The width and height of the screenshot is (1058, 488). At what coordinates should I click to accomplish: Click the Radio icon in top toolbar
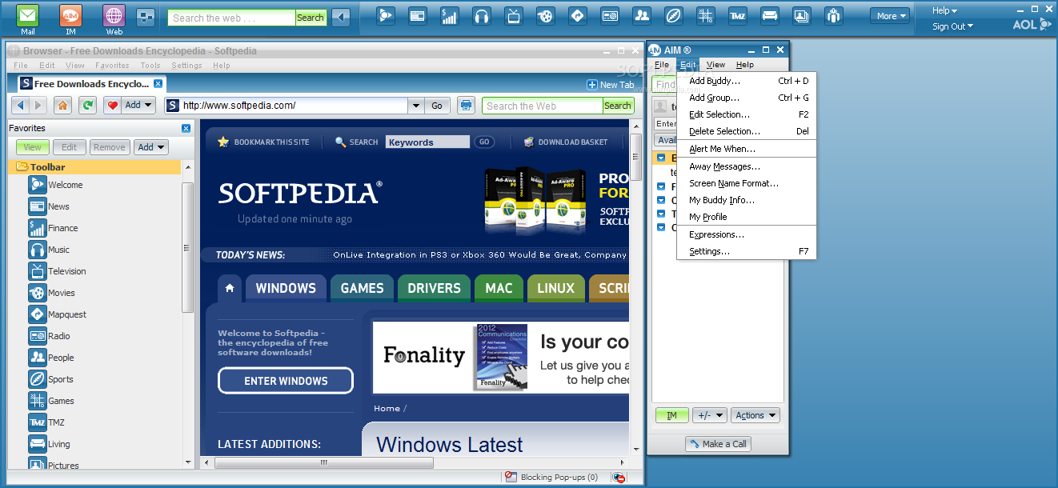coord(610,15)
